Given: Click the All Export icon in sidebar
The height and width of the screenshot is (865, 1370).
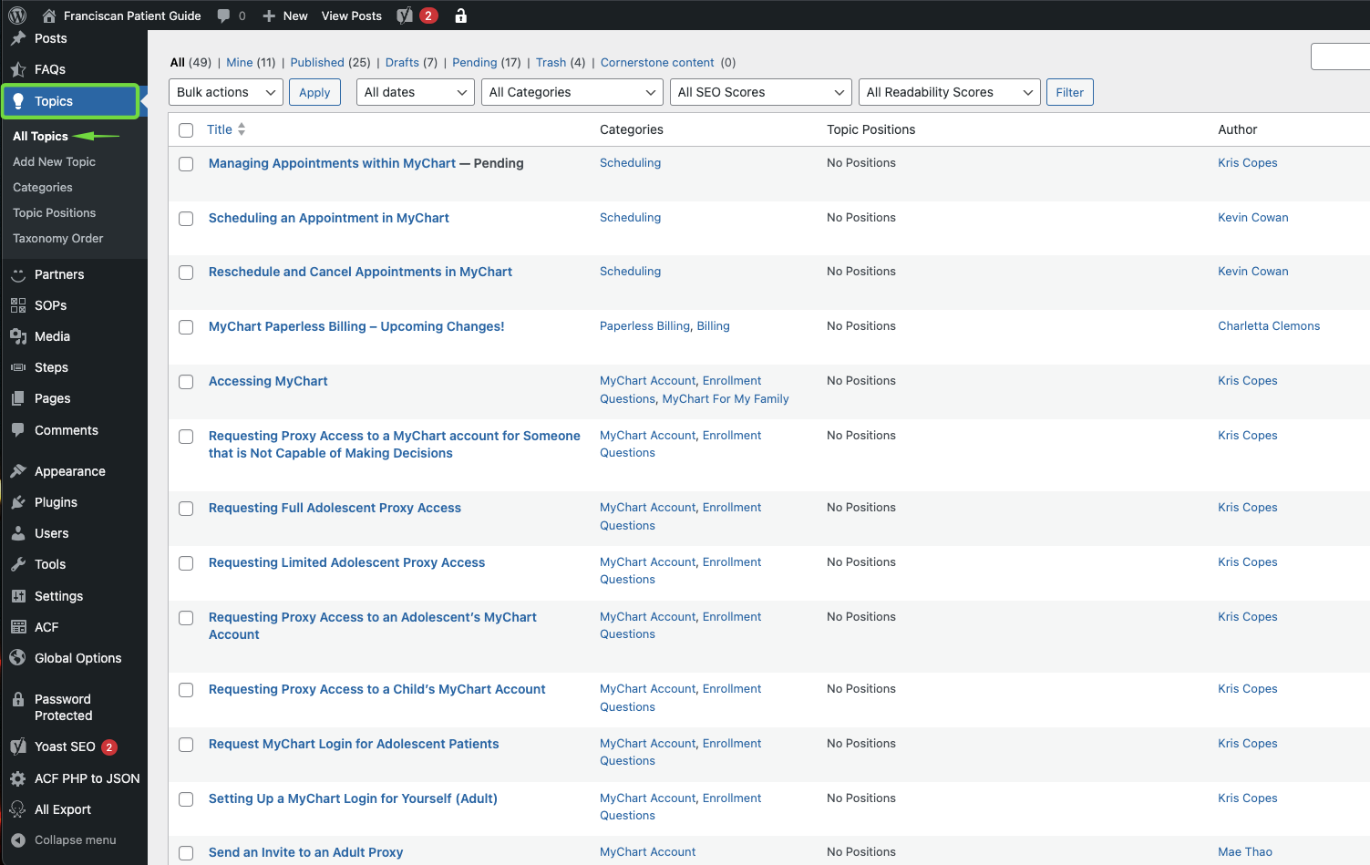Looking at the screenshot, I should click(x=18, y=809).
